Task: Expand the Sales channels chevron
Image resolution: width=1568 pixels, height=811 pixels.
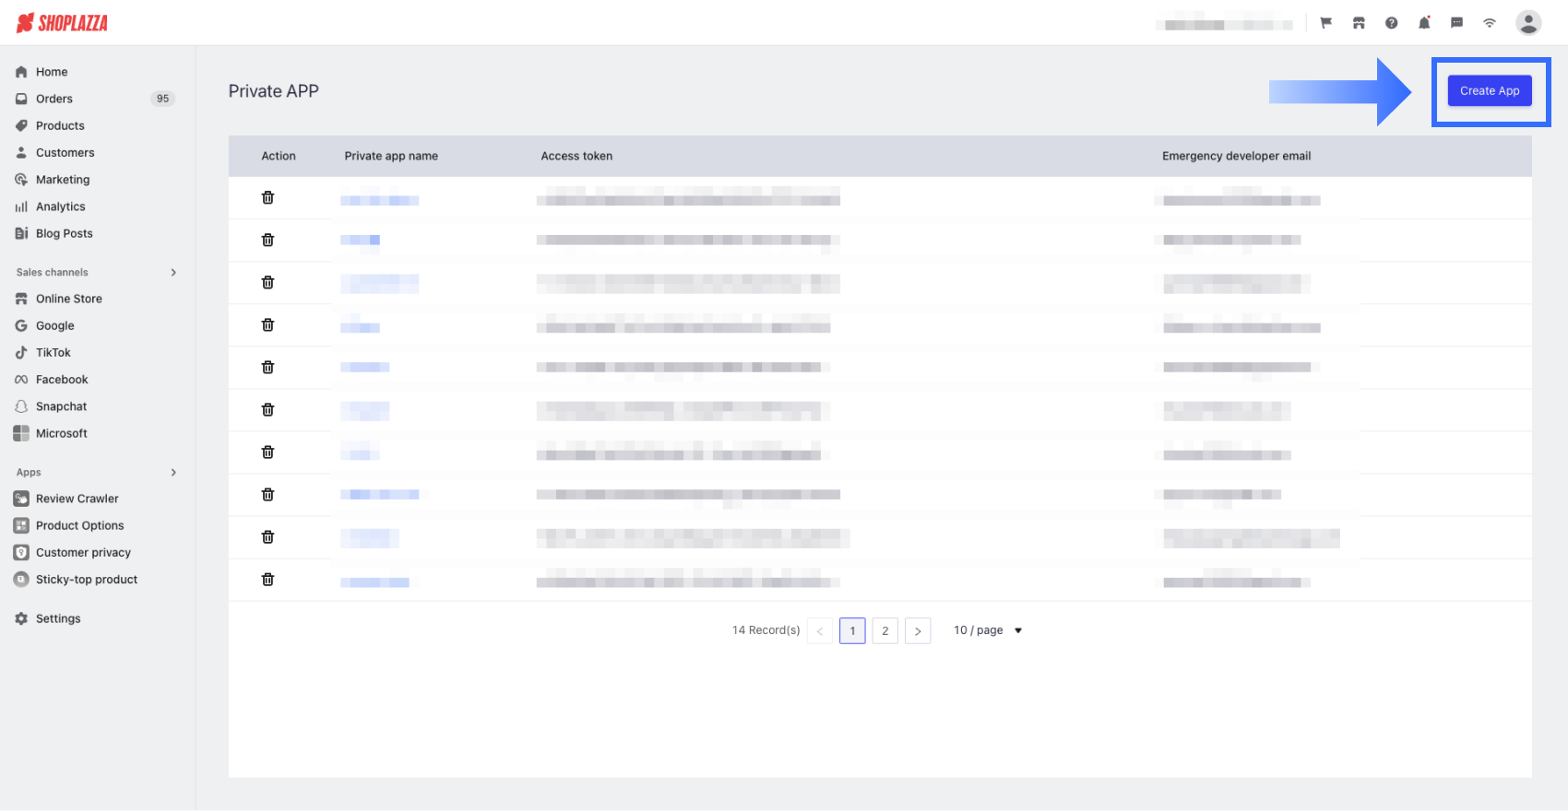Action: (173, 272)
